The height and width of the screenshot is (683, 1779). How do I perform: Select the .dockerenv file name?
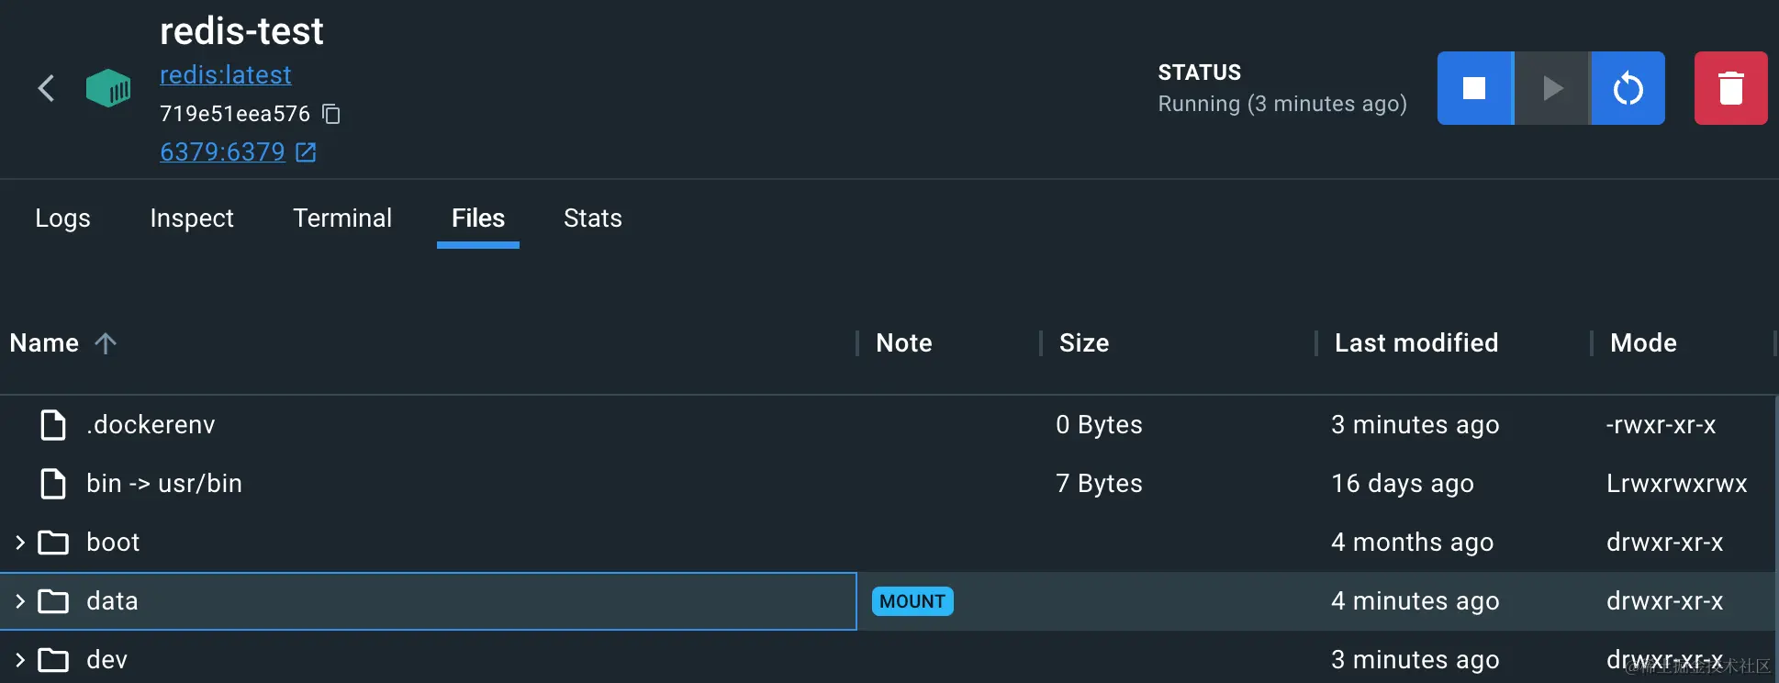(151, 424)
